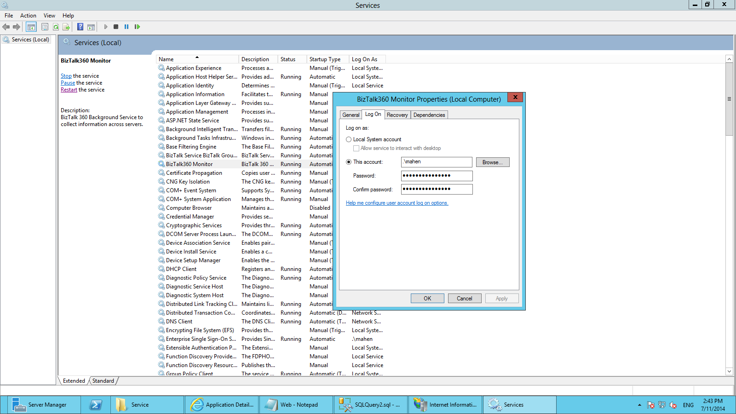Switch to SQLQuery2.sql taskbar item
The image size is (736, 414).
click(371, 405)
